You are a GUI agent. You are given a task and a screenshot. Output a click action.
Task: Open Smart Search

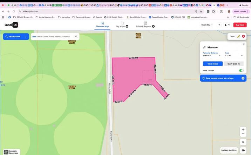coord(16,37)
